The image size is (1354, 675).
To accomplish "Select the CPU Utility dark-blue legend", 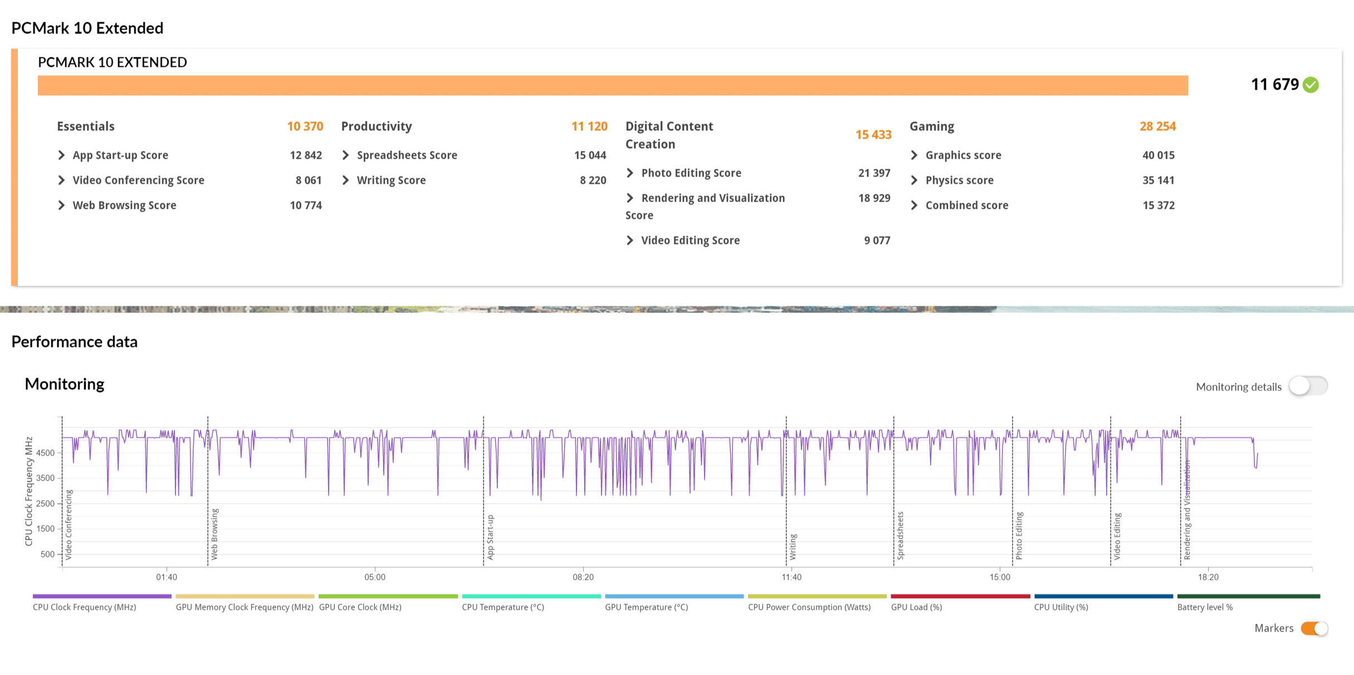I will 1103,596.
